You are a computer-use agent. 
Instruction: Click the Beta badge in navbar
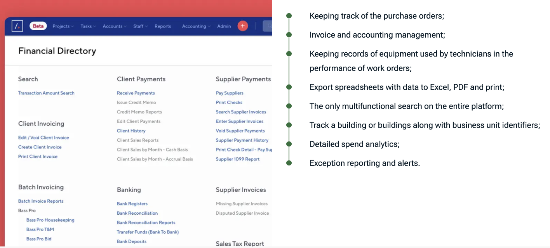click(x=38, y=26)
